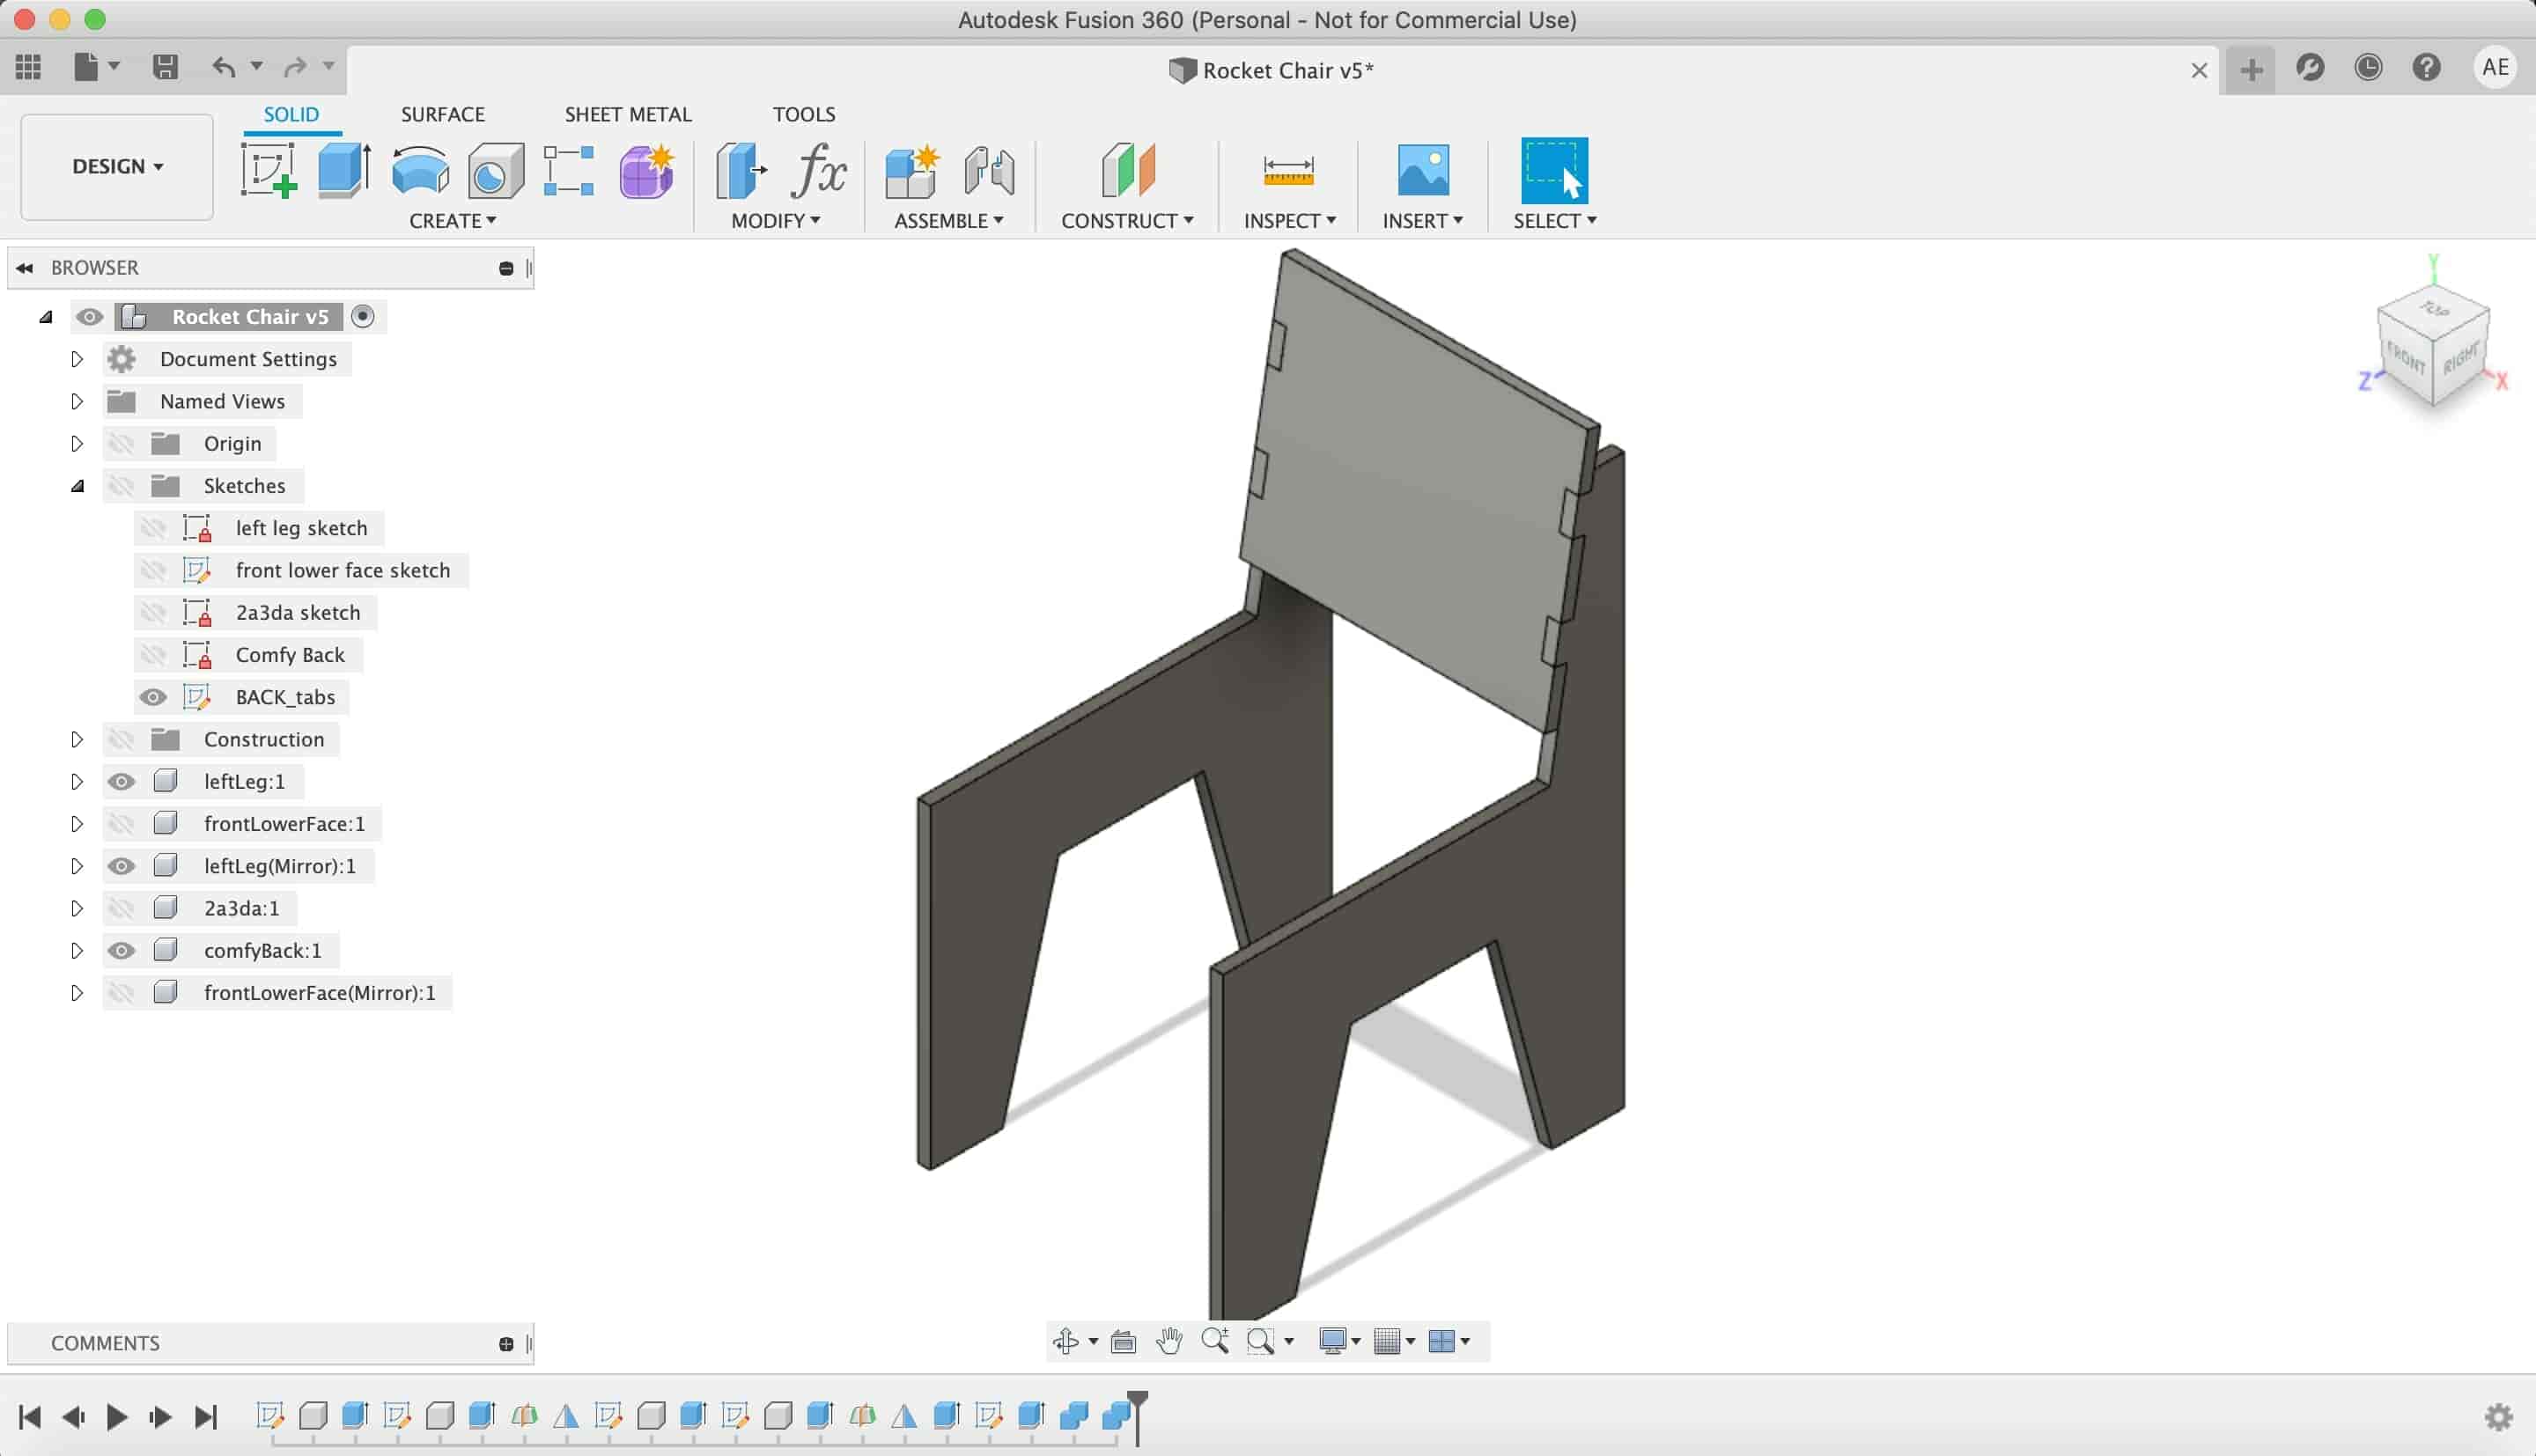The width and height of the screenshot is (2536, 1456).
Task: Hide the leftLeg:1 component
Action: (x=121, y=782)
